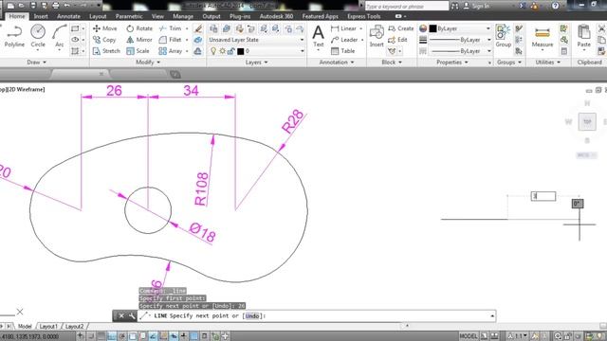Switch to the Annotate ribbon tab

point(68,16)
